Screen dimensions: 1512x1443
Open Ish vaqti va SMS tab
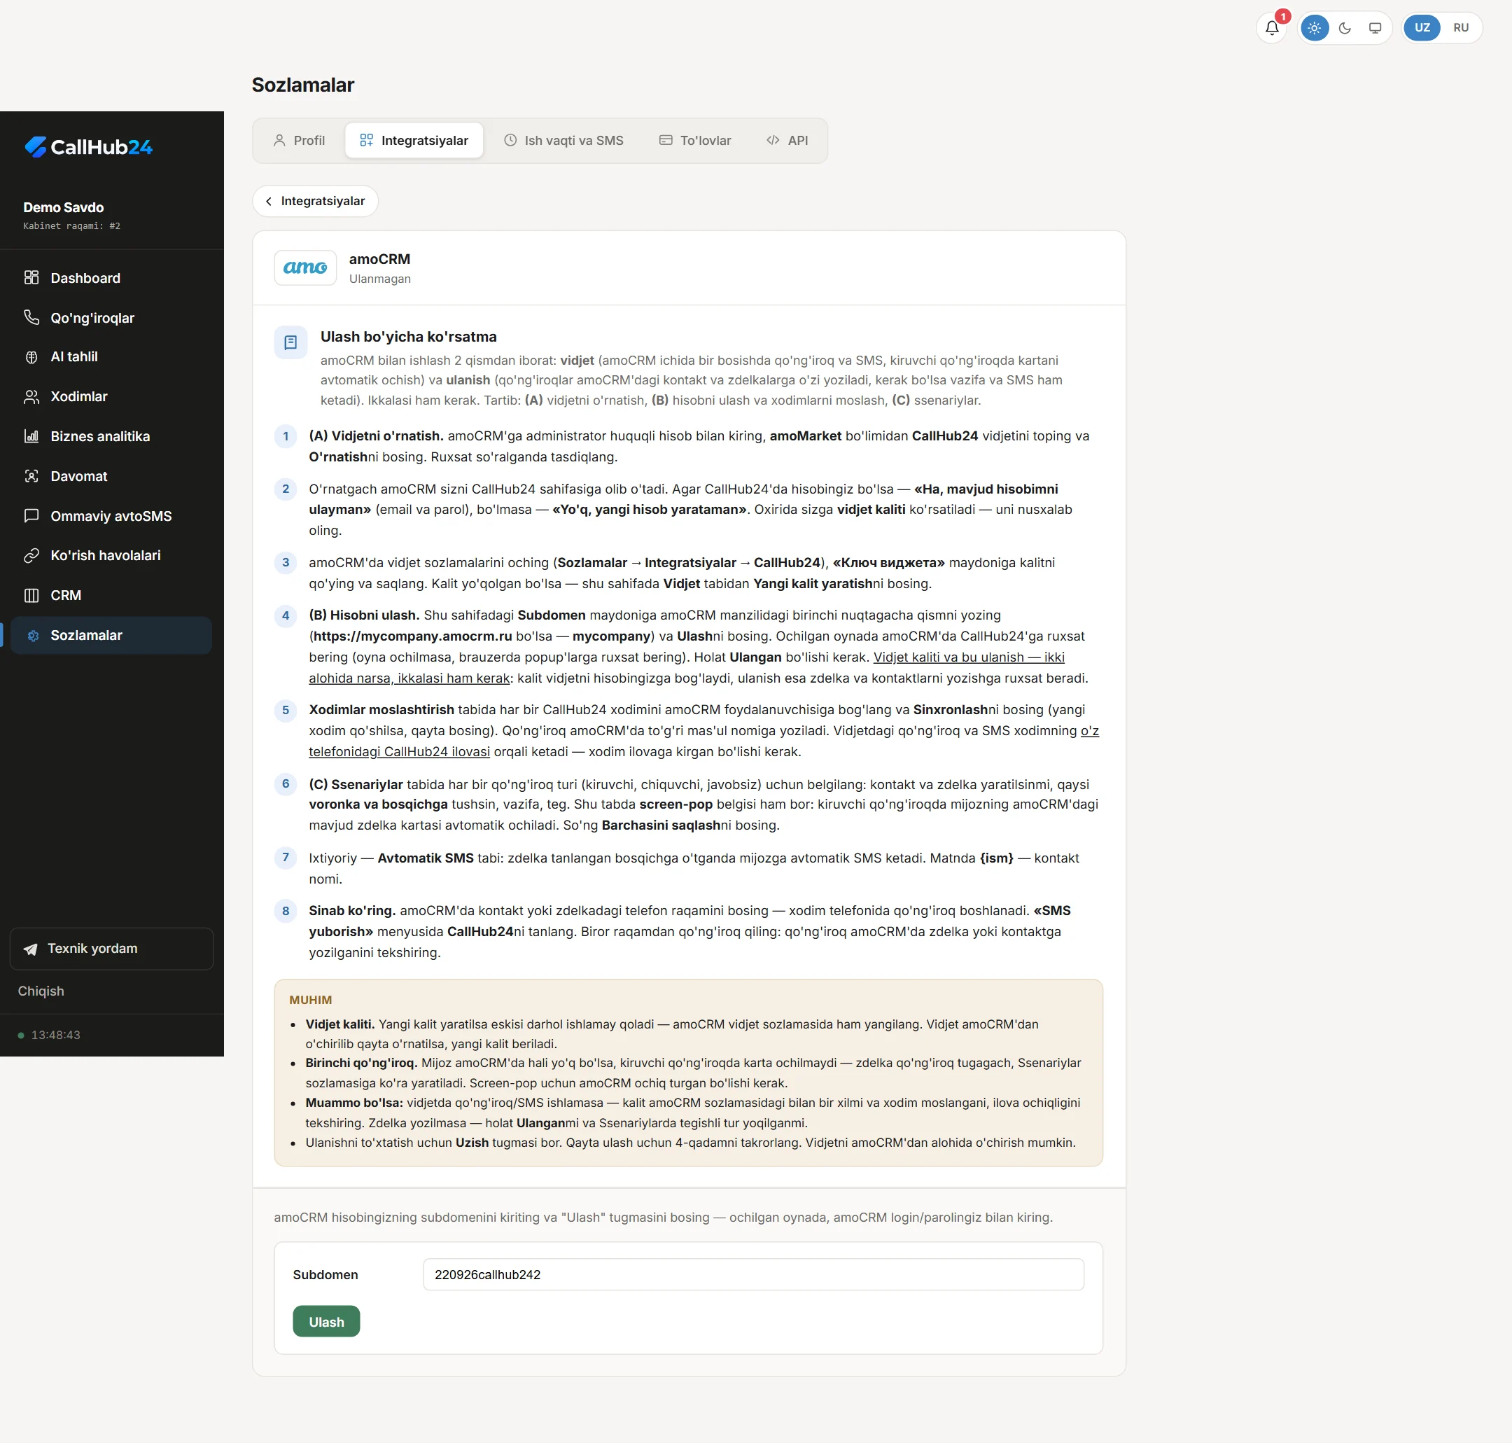click(x=563, y=141)
